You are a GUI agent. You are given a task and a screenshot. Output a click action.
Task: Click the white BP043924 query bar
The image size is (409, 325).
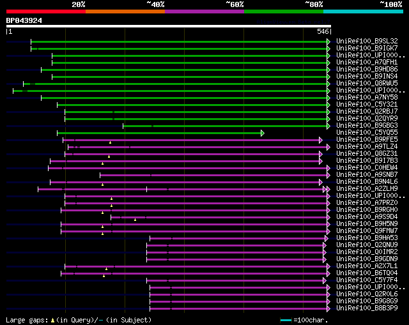169,26
